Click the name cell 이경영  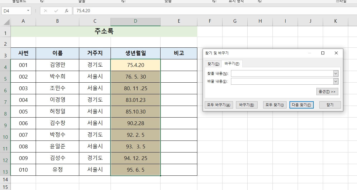(x=57, y=100)
